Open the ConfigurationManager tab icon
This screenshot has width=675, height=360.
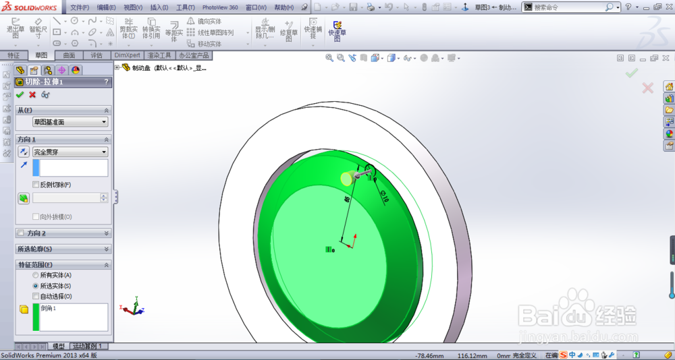[x=48, y=71]
